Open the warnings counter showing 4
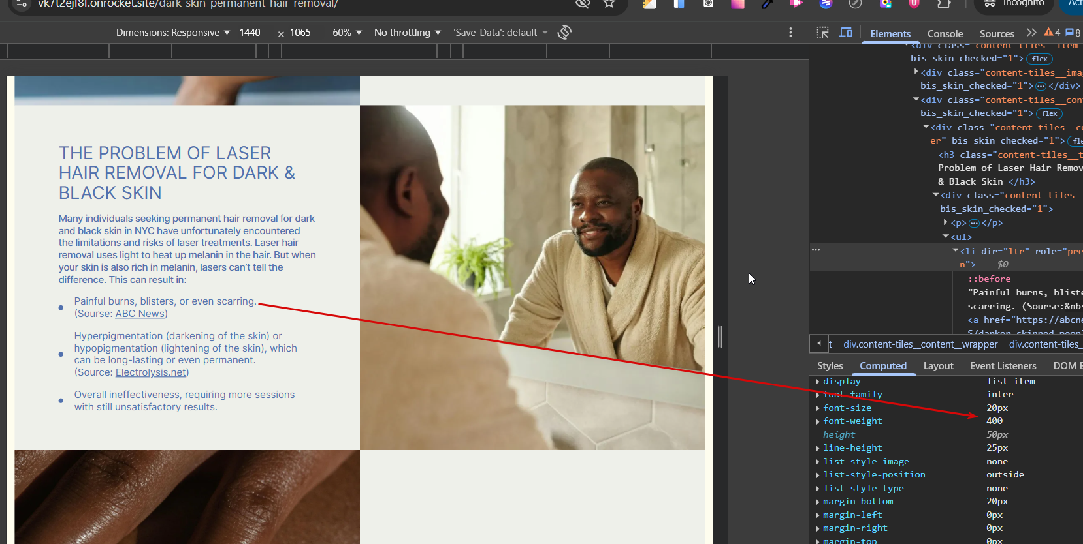Screen dimensions: 1083x544 [1052, 33]
